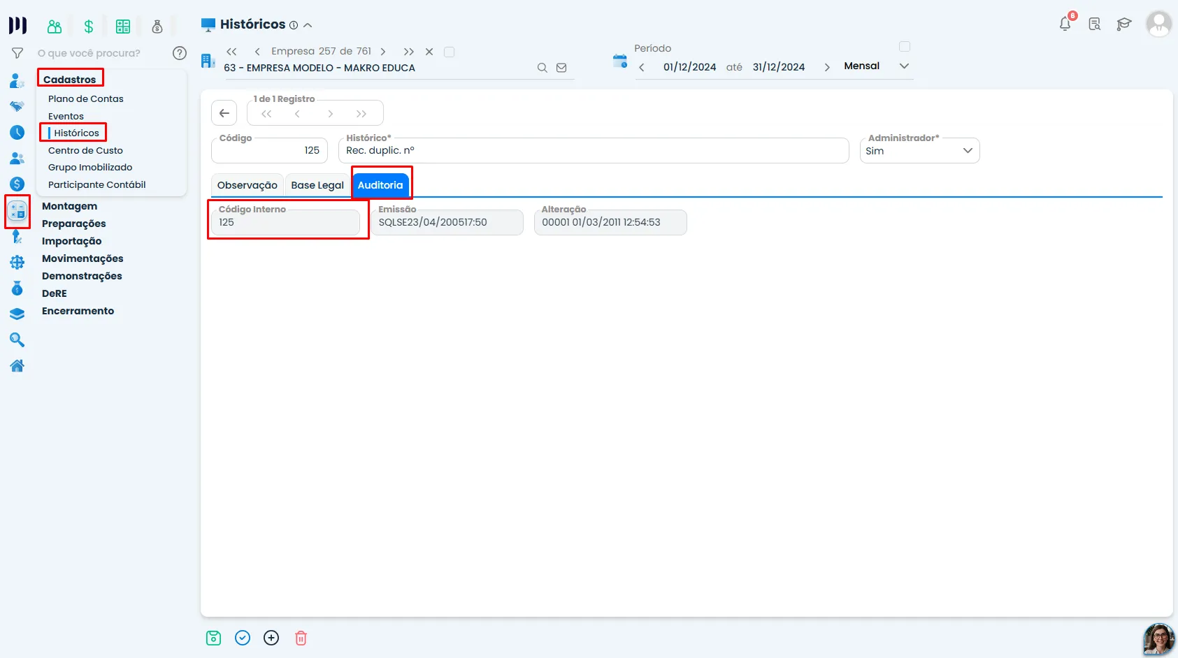Collapse the Históricos title chevron
The image size is (1178, 658).
click(308, 25)
